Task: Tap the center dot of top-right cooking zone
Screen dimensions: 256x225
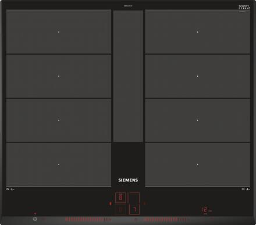Action: 197,32
